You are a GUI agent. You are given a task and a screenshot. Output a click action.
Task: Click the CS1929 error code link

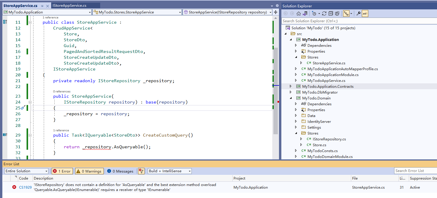coord(26,187)
